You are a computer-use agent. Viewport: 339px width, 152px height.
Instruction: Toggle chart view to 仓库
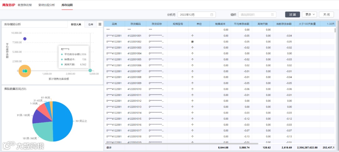(x=91, y=24)
